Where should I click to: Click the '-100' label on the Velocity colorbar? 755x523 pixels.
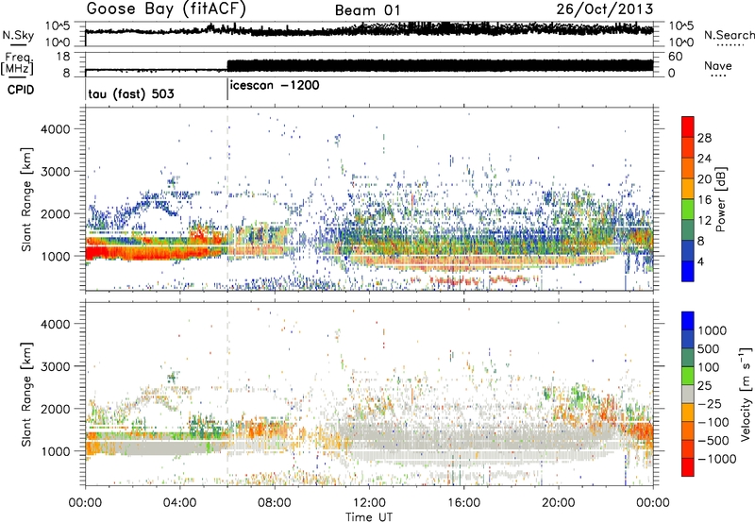(x=713, y=422)
